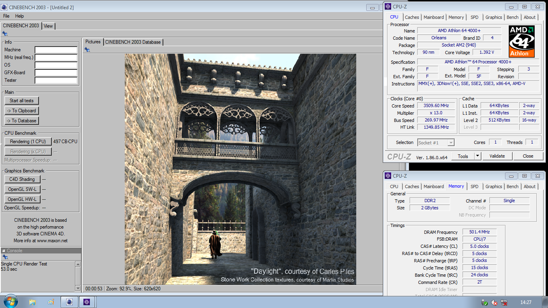Viewport: 548px width, 308px height.
Task: Switch to CINEBENCH via its taskbar icon
Action: click(x=69, y=302)
